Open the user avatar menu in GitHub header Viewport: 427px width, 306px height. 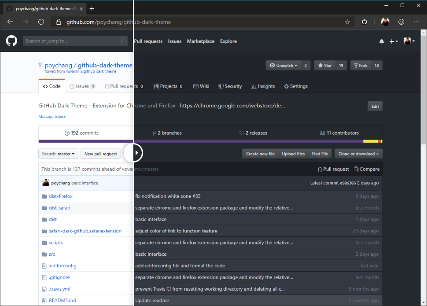pyautogui.click(x=409, y=41)
